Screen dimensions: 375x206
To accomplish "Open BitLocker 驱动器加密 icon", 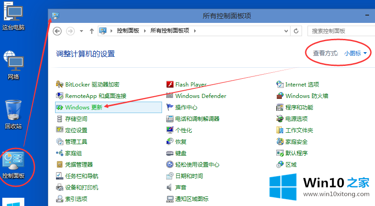I will (x=60, y=84).
